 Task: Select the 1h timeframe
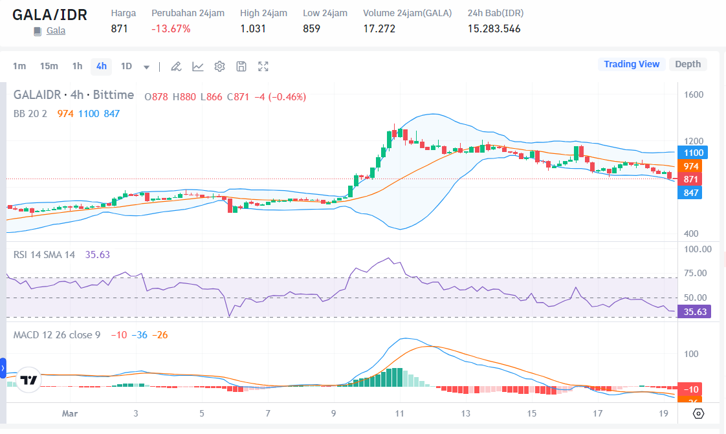[77, 66]
